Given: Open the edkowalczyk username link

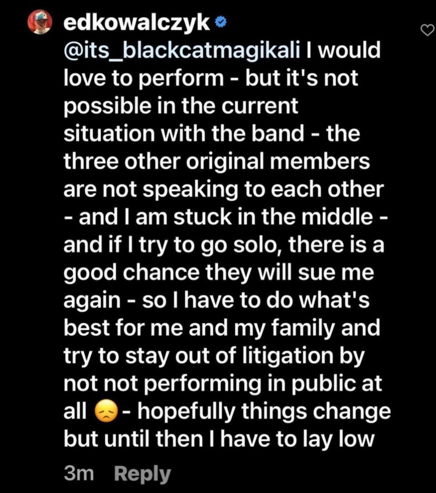Looking at the screenshot, I should click(137, 23).
